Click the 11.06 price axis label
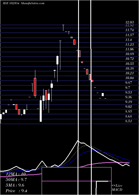Image resolution: width=139 pixels, height=195 pixels. point(130,49)
